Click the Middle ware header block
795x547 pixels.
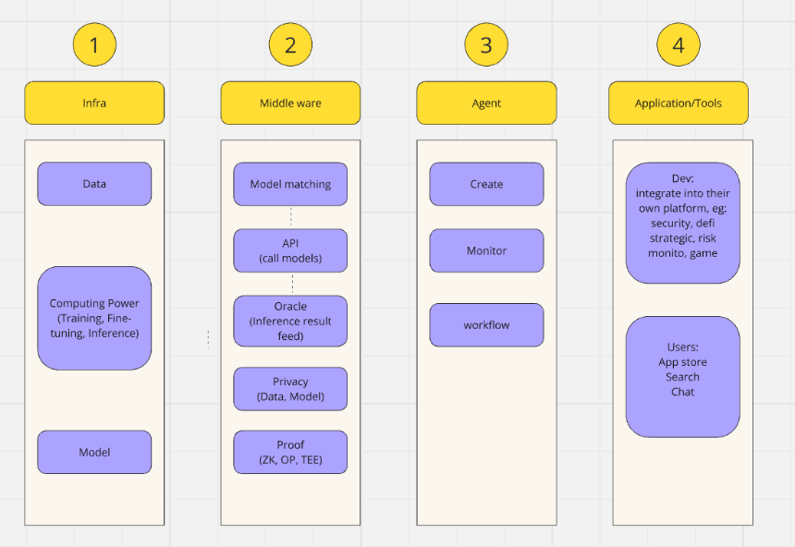pyautogui.click(x=290, y=103)
